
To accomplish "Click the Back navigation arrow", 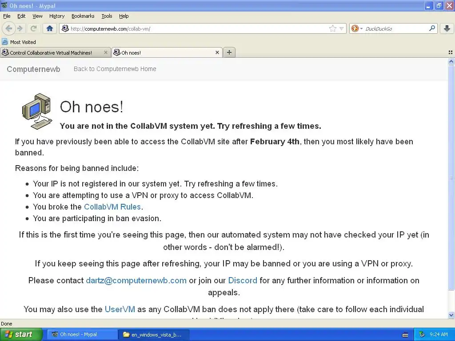I will (9, 28).
